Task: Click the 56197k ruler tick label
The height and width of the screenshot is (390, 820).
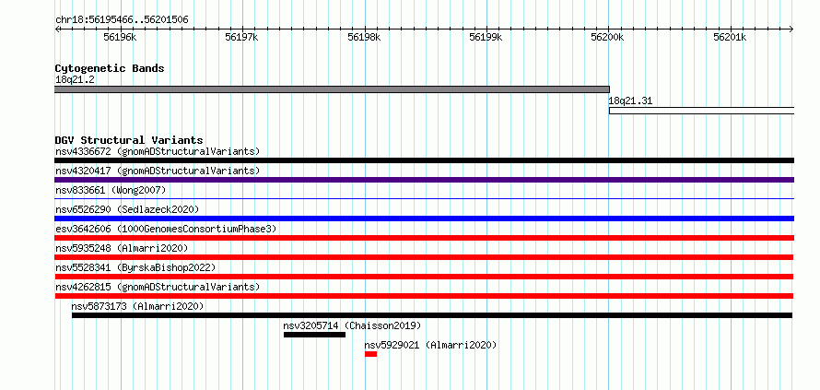Action: click(241, 37)
